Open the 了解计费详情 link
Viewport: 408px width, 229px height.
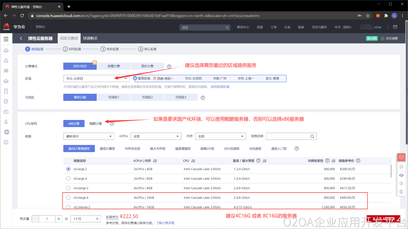165,223
